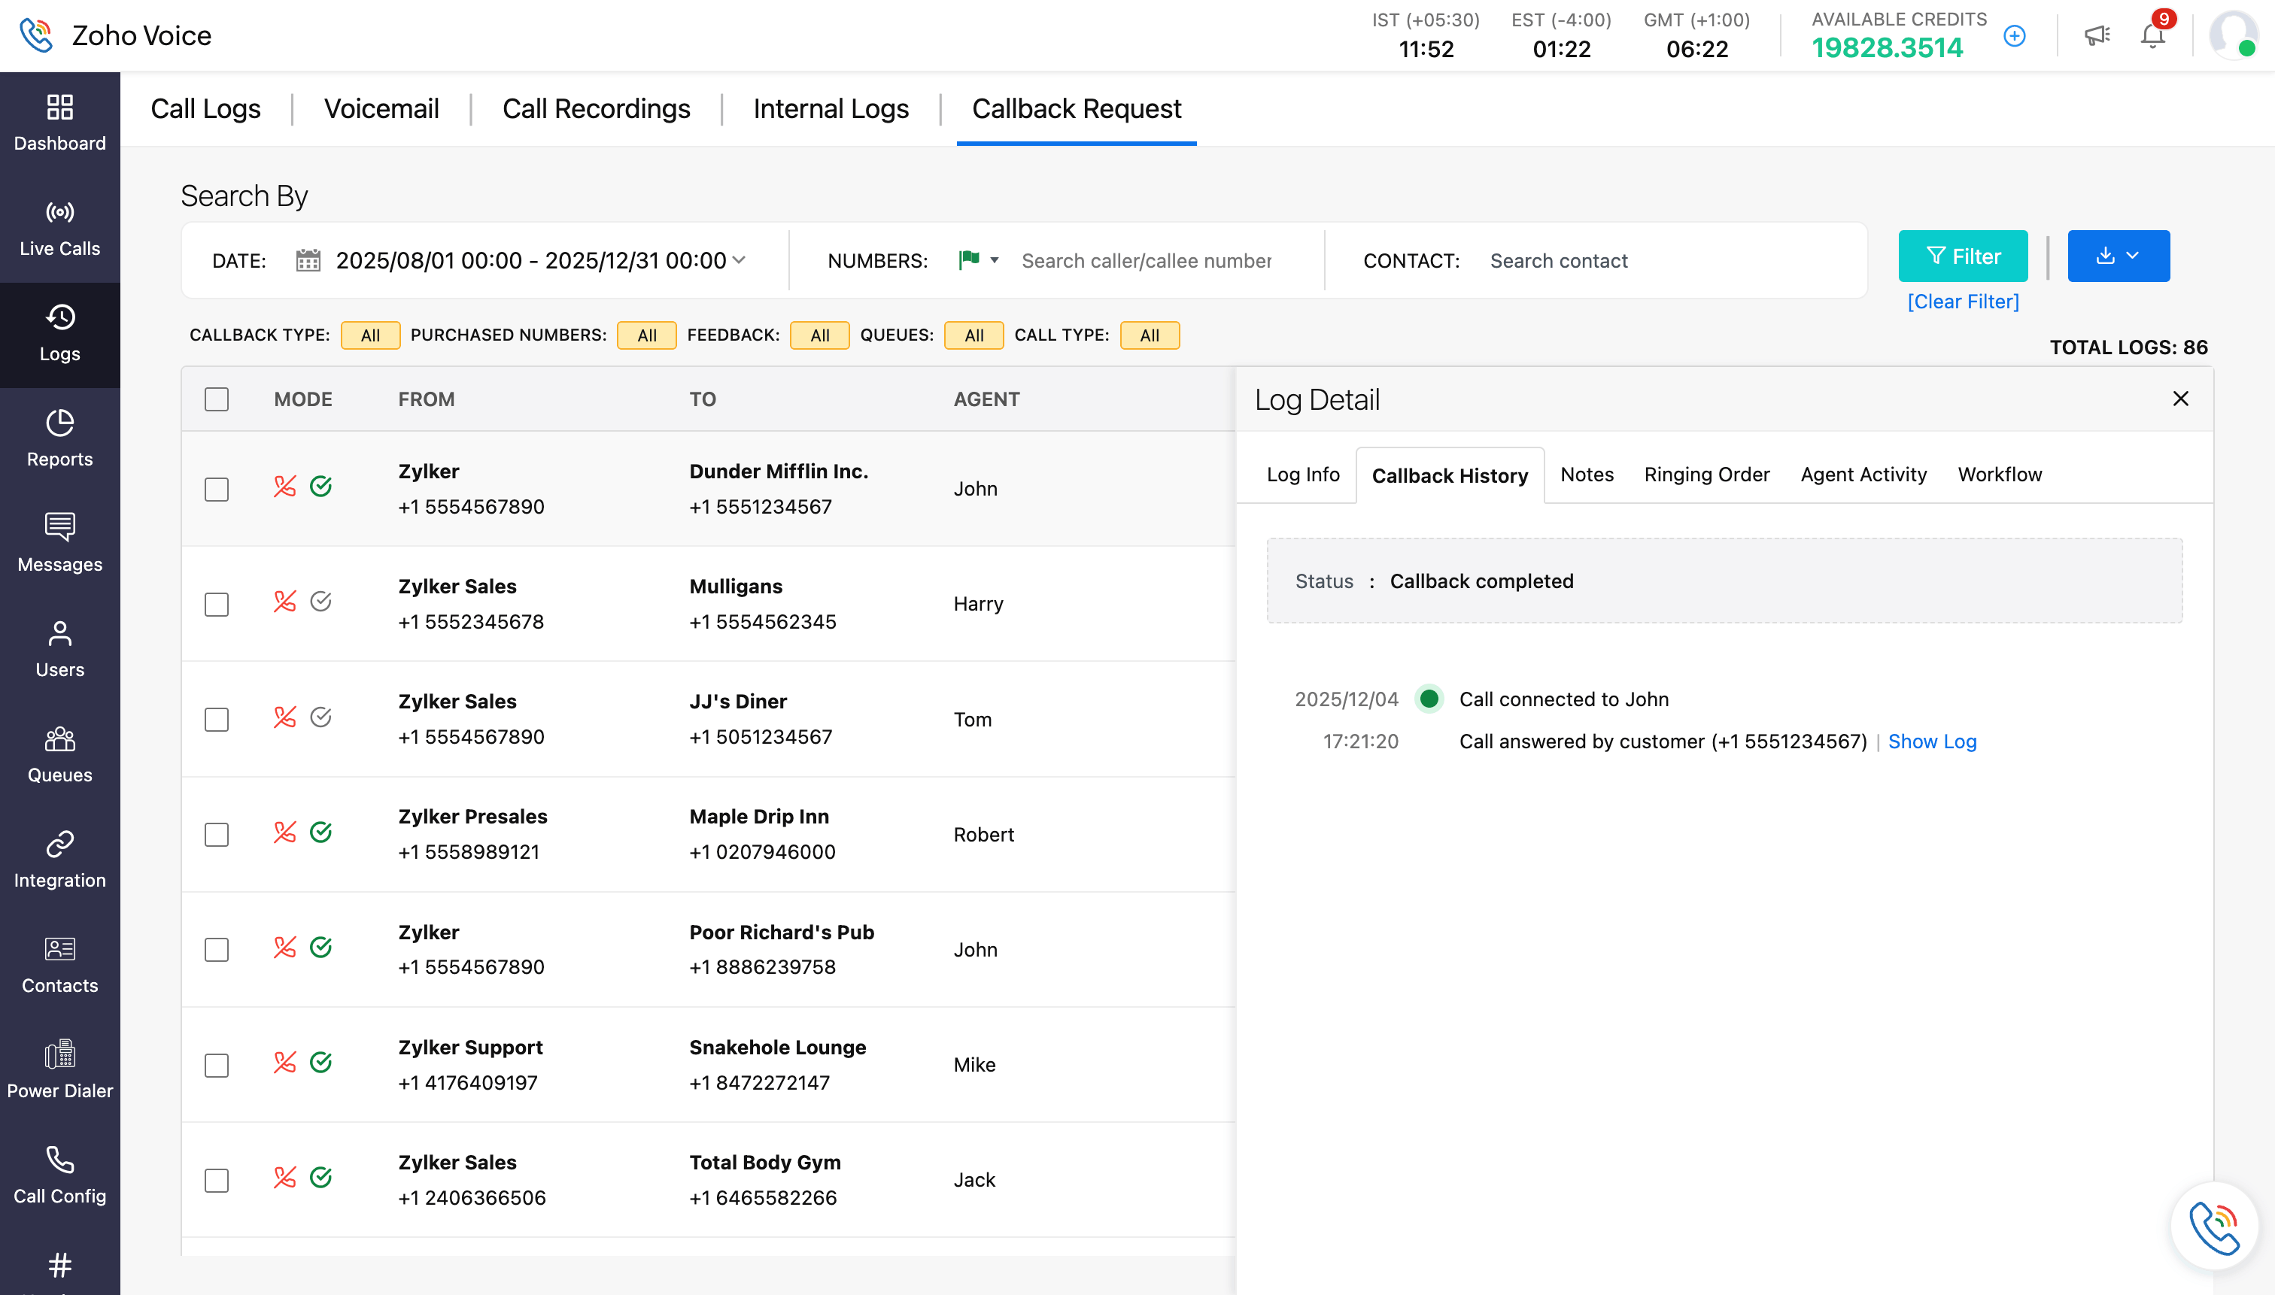Check the select-all checkbox in table header
Screen dimensions: 2275x1295
(x=216, y=399)
